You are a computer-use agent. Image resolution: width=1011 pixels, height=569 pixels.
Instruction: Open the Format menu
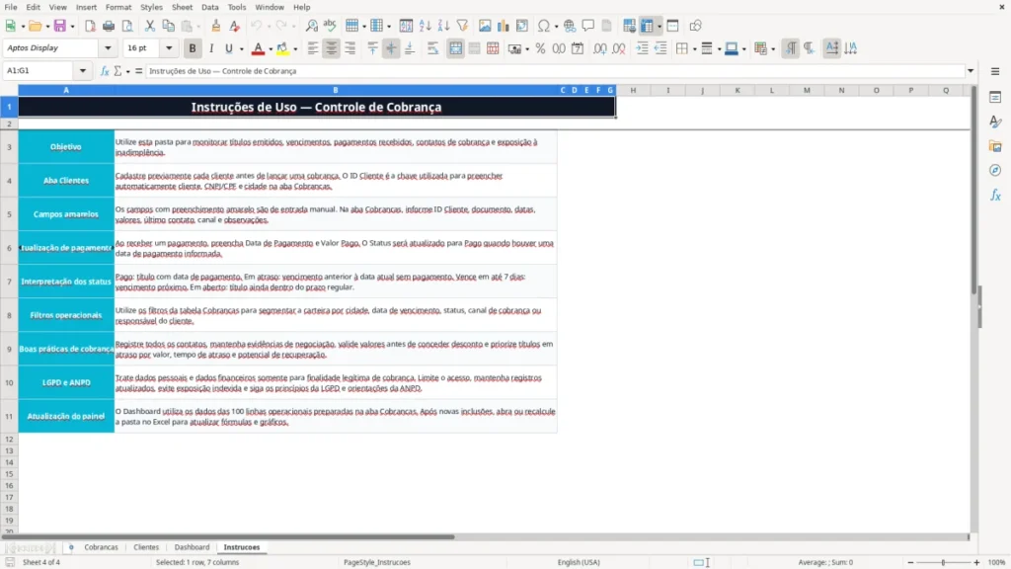pos(118,7)
